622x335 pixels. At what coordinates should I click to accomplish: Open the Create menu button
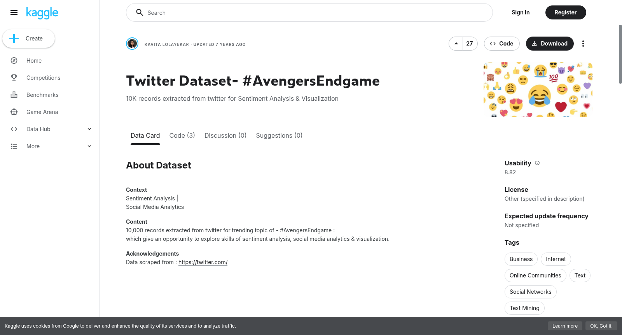[29, 39]
